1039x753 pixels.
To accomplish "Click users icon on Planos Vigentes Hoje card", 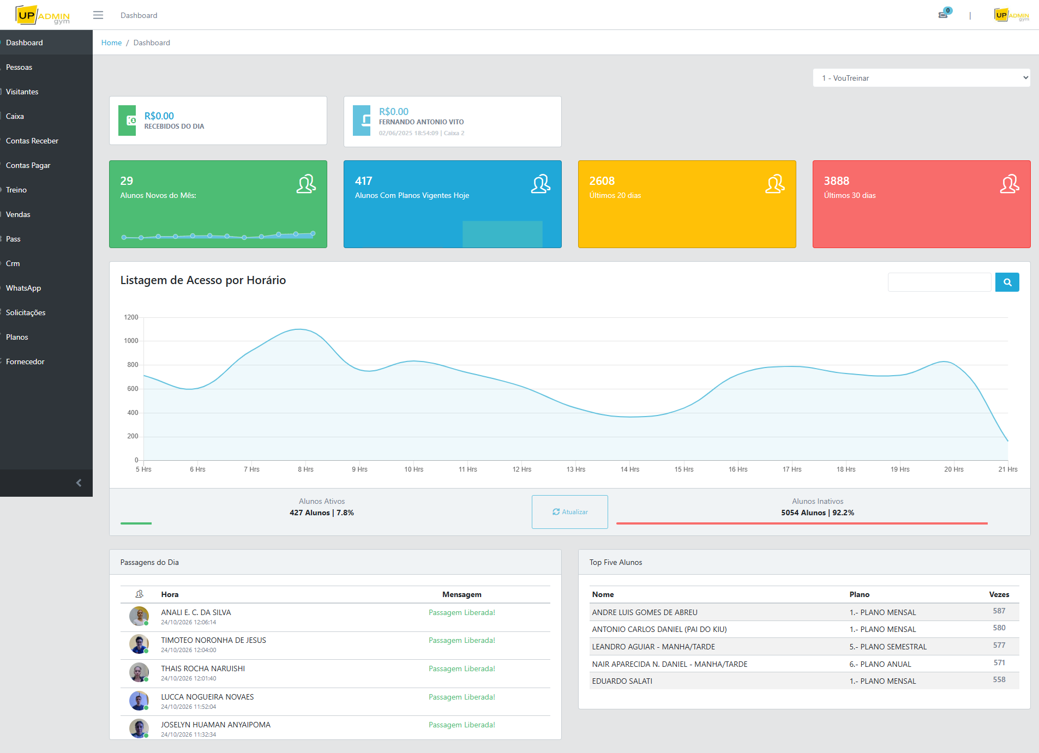I will click(x=540, y=184).
